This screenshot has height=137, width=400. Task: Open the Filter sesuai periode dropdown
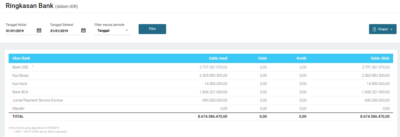pyautogui.click(x=112, y=31)
